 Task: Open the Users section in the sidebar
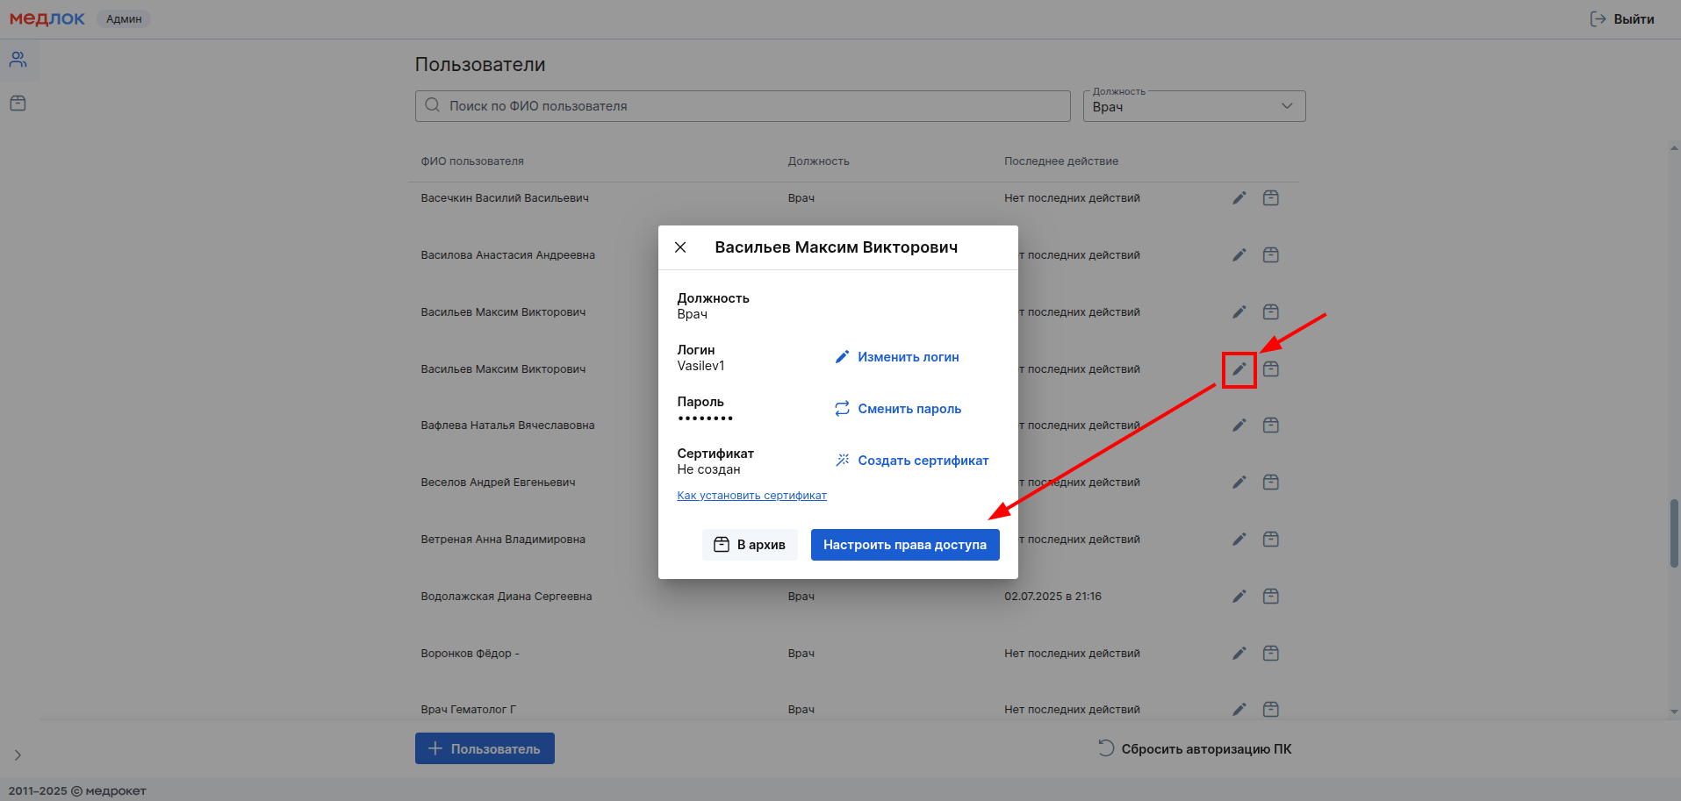(18, 60)
